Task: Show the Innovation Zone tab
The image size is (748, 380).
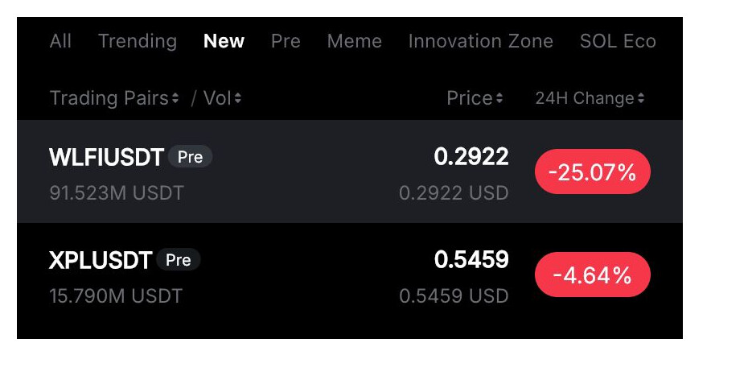Action: (480, 41)
